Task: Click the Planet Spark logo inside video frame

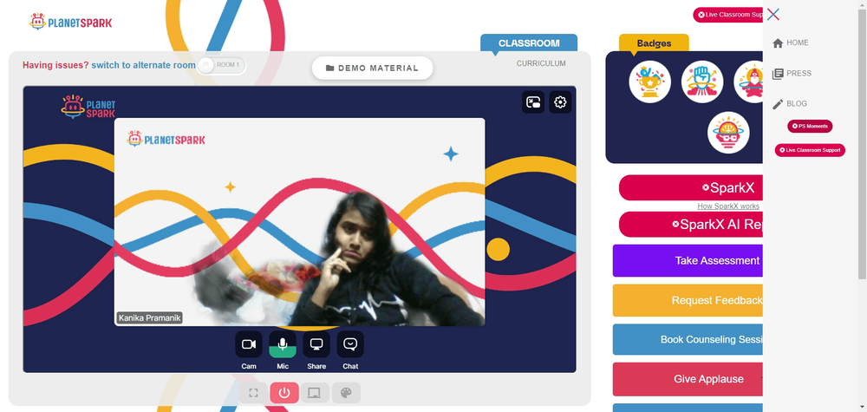Action: (x=88, y=107)
